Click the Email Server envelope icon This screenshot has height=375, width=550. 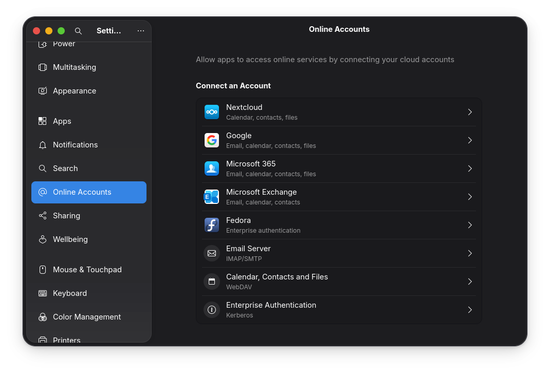coord(212,253)
